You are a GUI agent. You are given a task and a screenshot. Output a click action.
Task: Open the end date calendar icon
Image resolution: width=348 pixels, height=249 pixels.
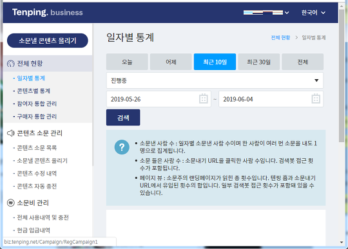[x=316, y=99]
